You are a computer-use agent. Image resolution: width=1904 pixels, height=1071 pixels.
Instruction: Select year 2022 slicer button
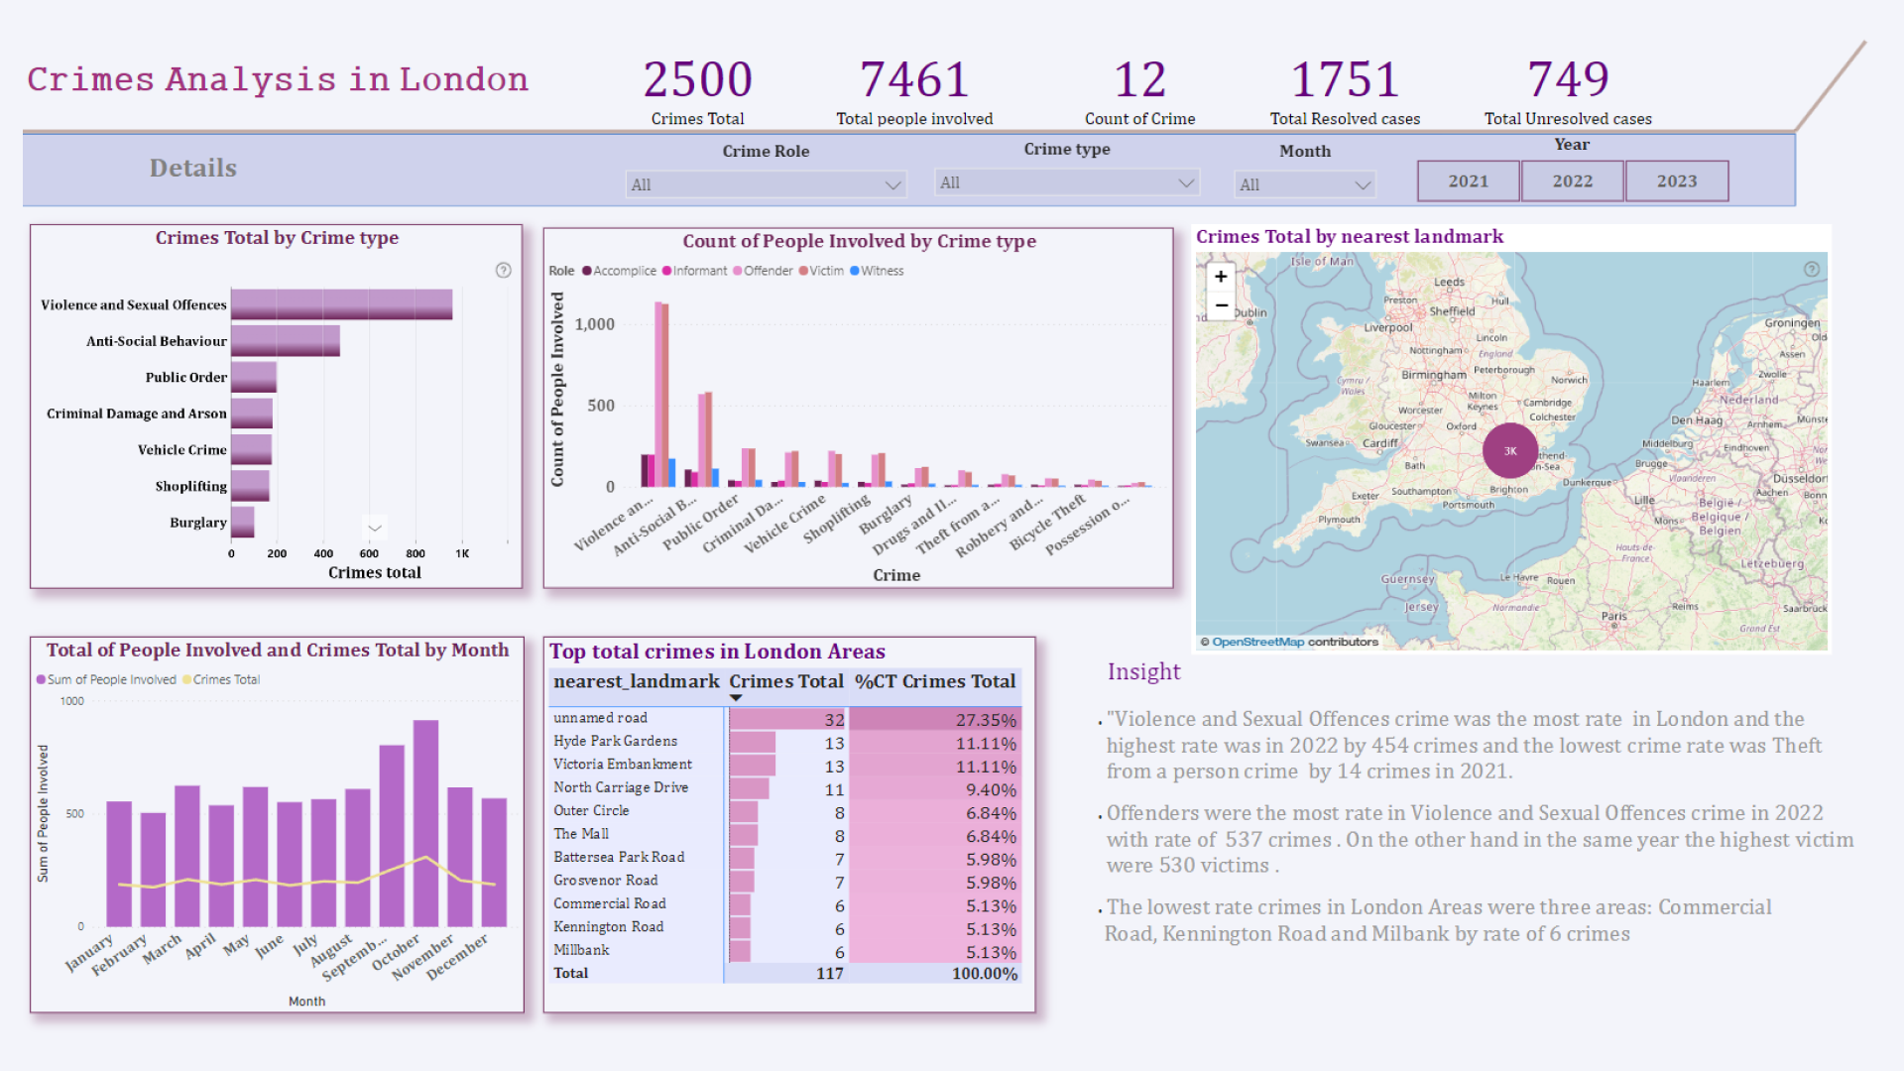coord(1572,181)
